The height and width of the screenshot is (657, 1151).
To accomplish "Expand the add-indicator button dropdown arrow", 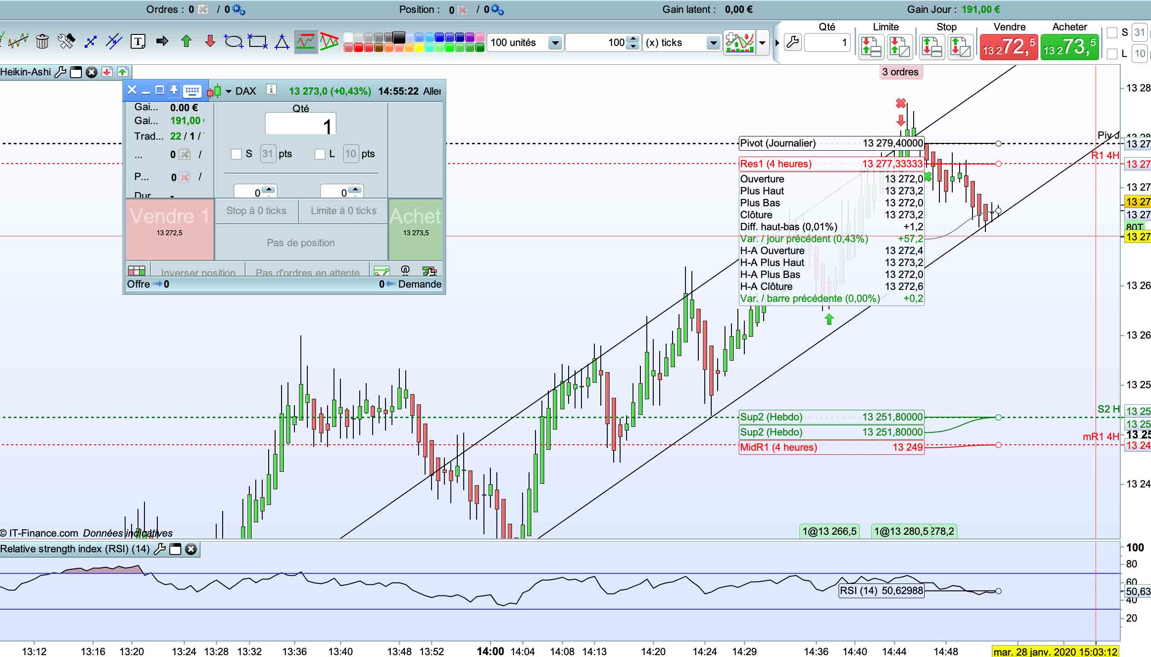I will 762,43.
